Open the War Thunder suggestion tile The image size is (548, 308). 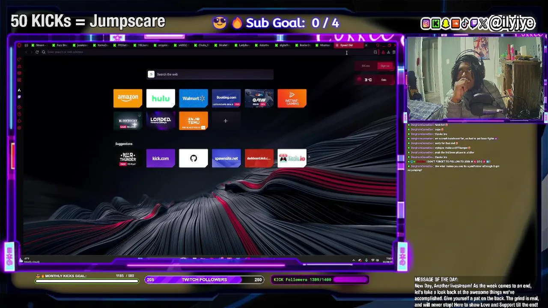tap(128, 158)
